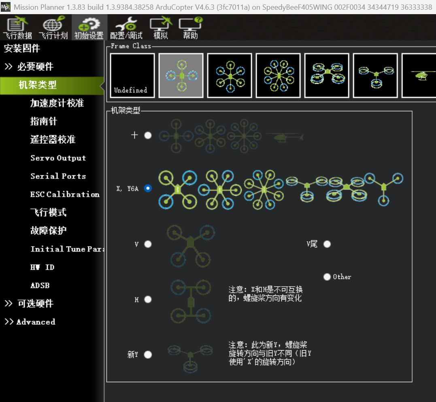Image resolution: width=436 pixels, height=402 pixels.
Task: Select the octa-quad coaxial frame class thumbnail
Action: pos(327,75)
